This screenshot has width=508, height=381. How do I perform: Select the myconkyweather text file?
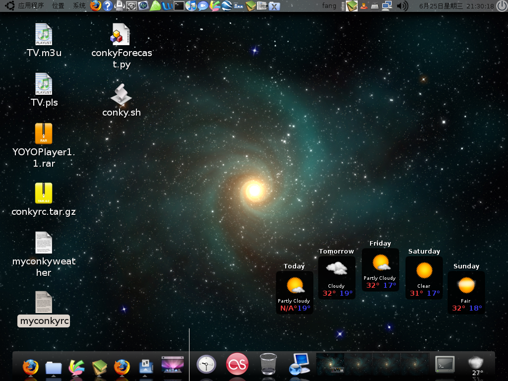[x=44, y=254]
